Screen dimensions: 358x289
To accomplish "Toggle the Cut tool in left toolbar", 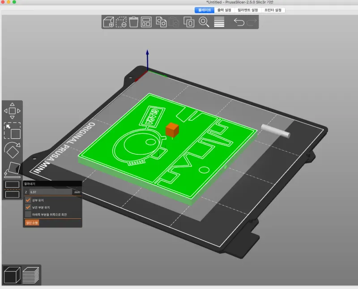I will click(x=13, y=190).
